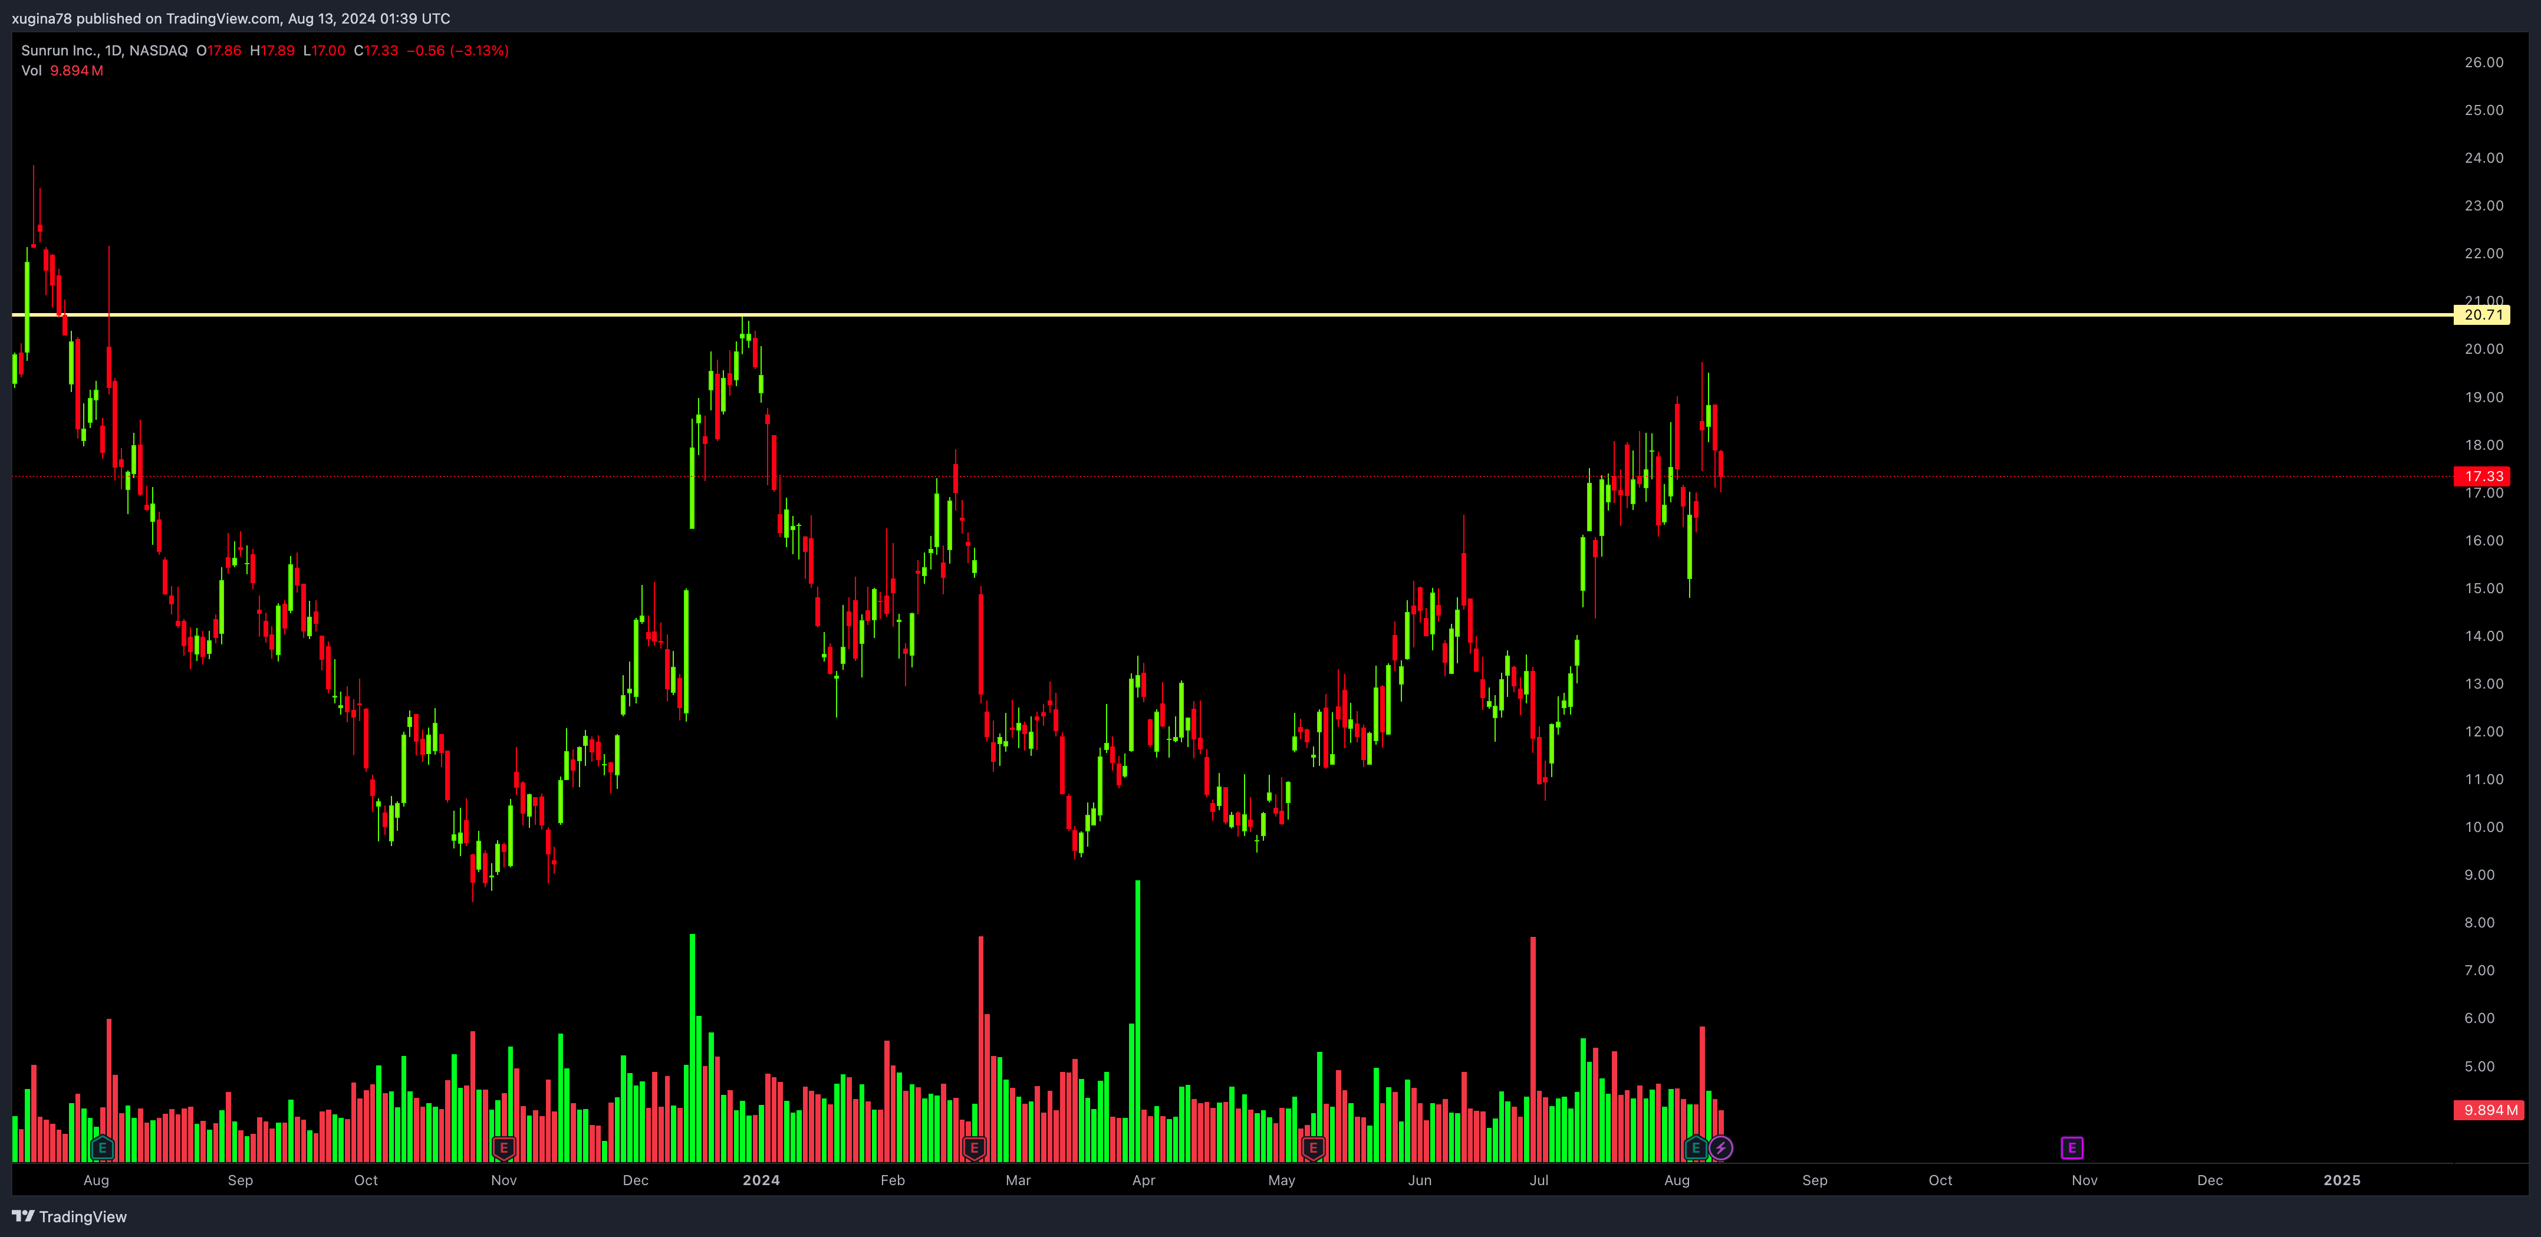
Task: Click the 5.00 price axis label
Action: click(2479, 1067)
